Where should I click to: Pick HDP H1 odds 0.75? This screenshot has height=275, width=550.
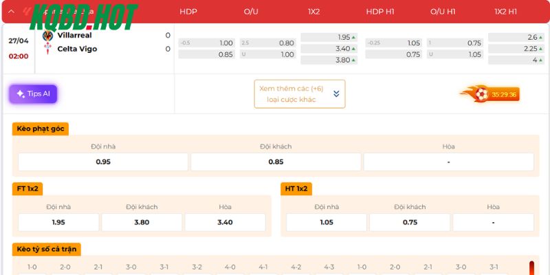pos(393,54)
